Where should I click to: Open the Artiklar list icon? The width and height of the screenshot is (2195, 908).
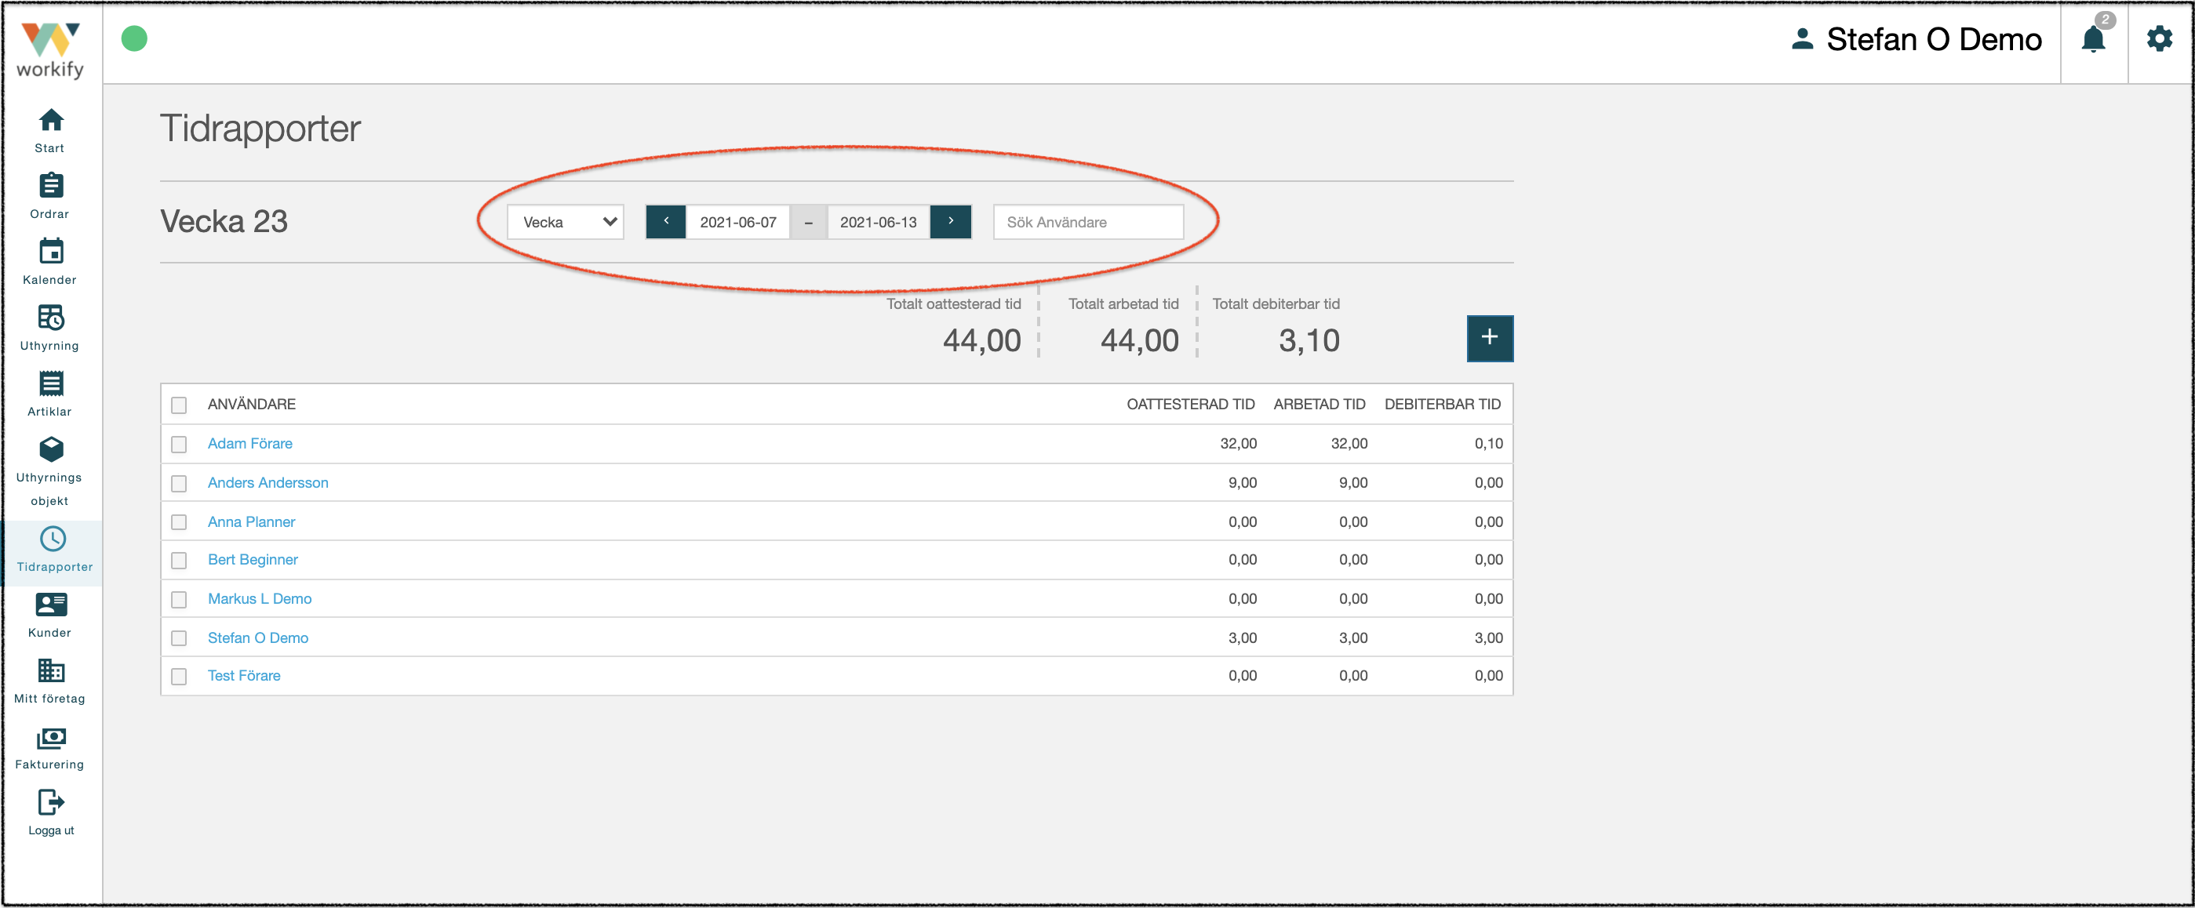[51, 383]
